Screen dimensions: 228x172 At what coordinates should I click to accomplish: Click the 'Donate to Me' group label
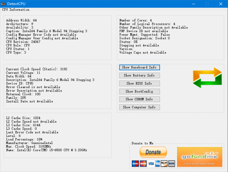point(142,143)
